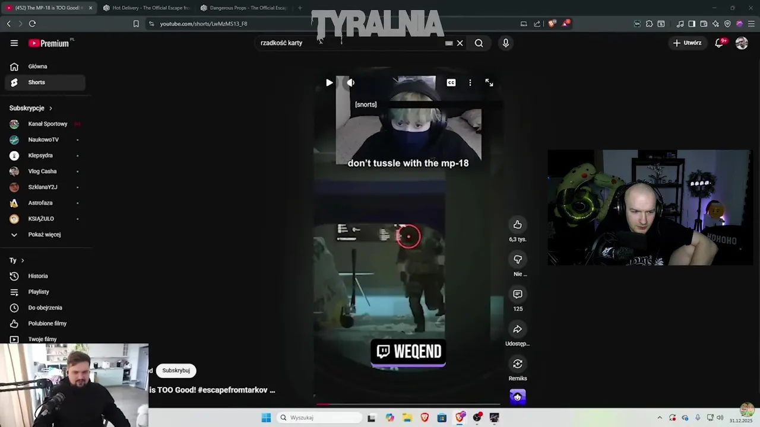Open the account avatar menu

pyautogui.click(x=742, y=43)
